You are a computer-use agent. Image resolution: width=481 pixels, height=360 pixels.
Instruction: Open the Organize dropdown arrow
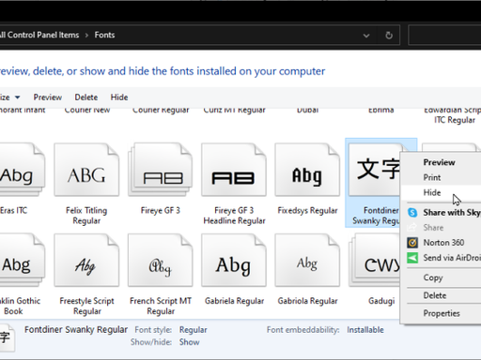(x=18, y=97)
